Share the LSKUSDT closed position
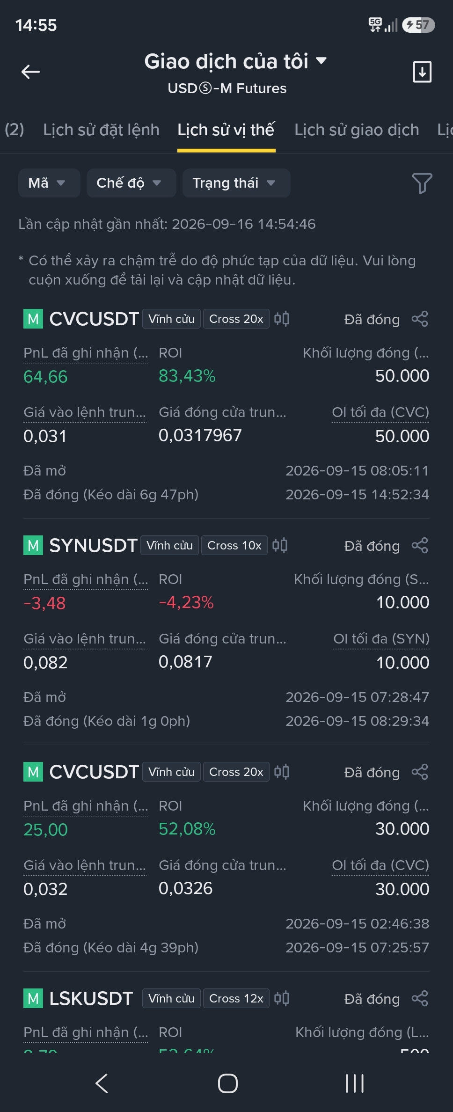This screenshot has height=1112, width=453. pos(420,998)
